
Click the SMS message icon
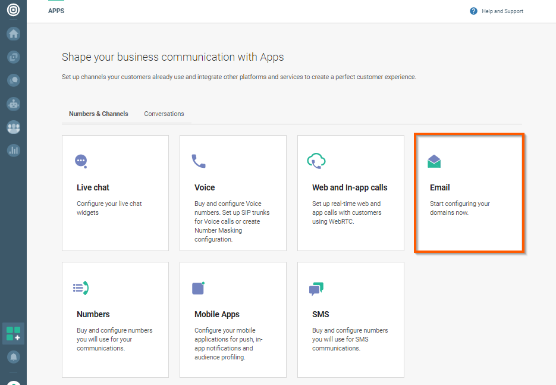pos(316,287)
